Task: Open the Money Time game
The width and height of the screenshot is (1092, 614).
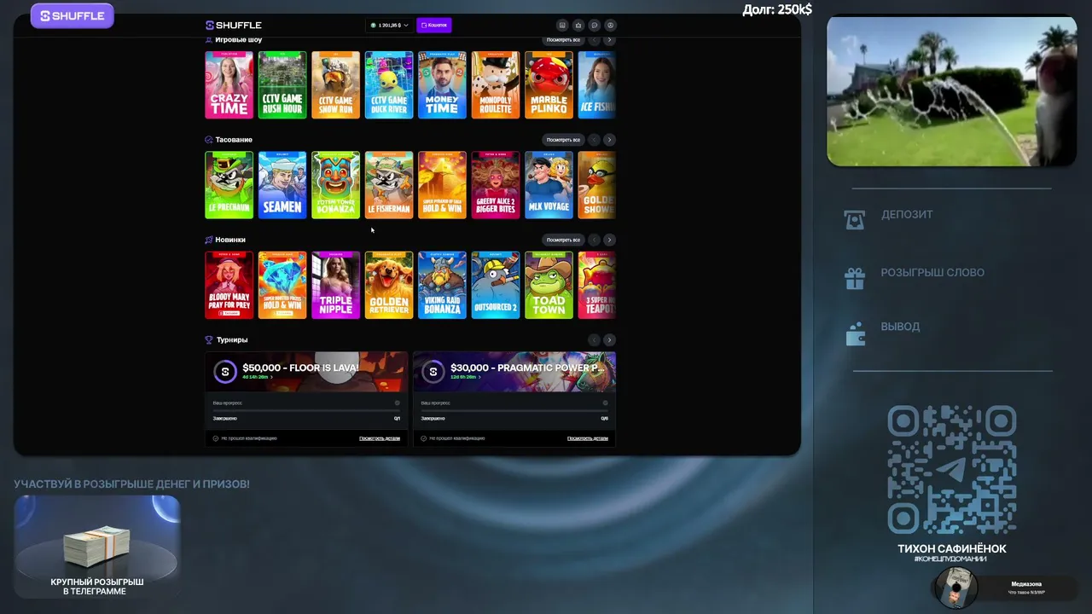Action: pyautogui.click(x=442, y=85)
